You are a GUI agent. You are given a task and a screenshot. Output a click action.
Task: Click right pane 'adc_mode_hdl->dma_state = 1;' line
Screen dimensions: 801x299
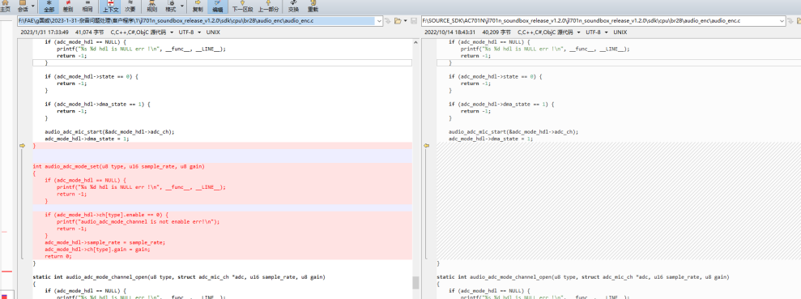[x=491, y=139]
